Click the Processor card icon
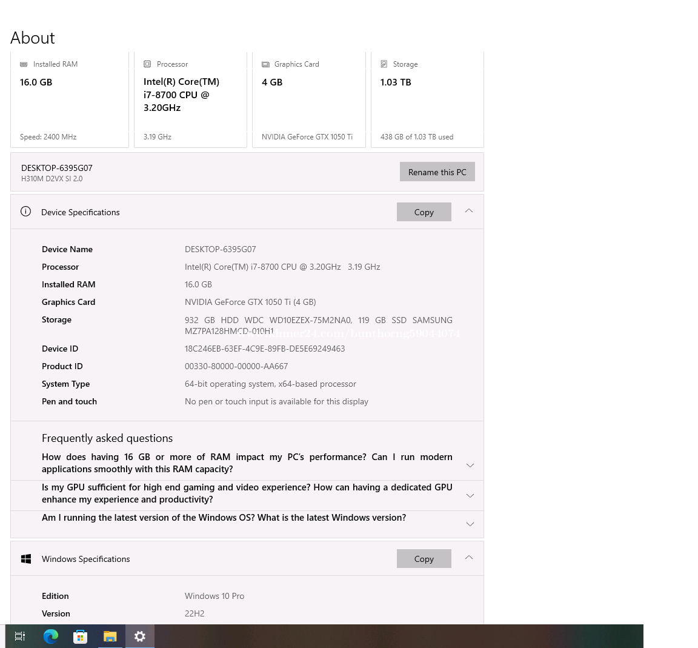The width and height of the screenshot is (698, 648). [147, 64]
